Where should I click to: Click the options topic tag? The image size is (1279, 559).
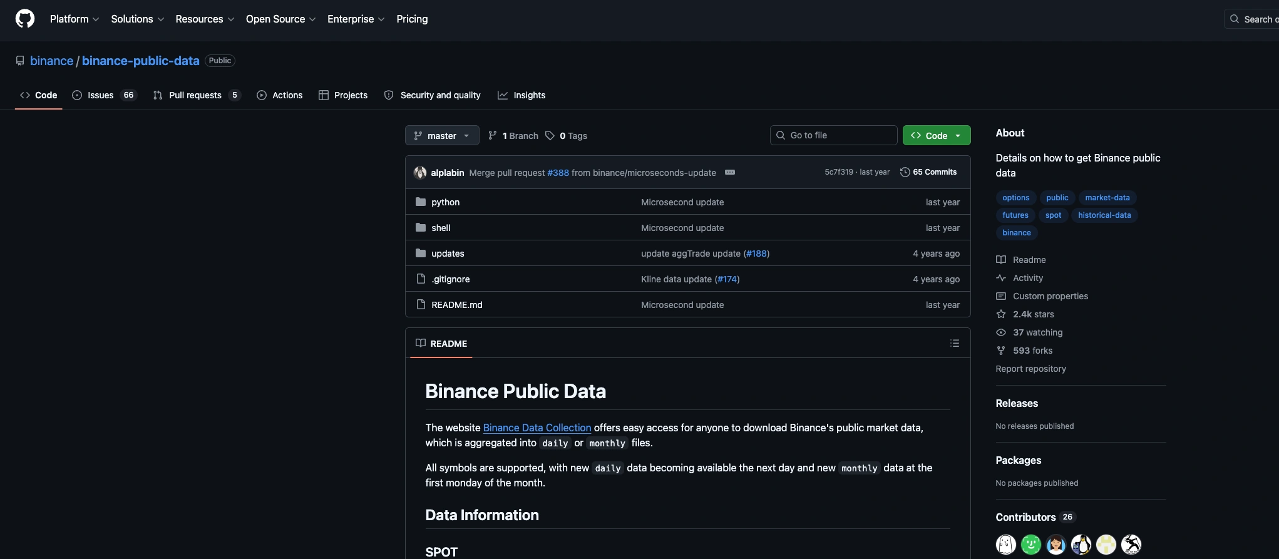pyautogui.click(x=1015, y=198)
